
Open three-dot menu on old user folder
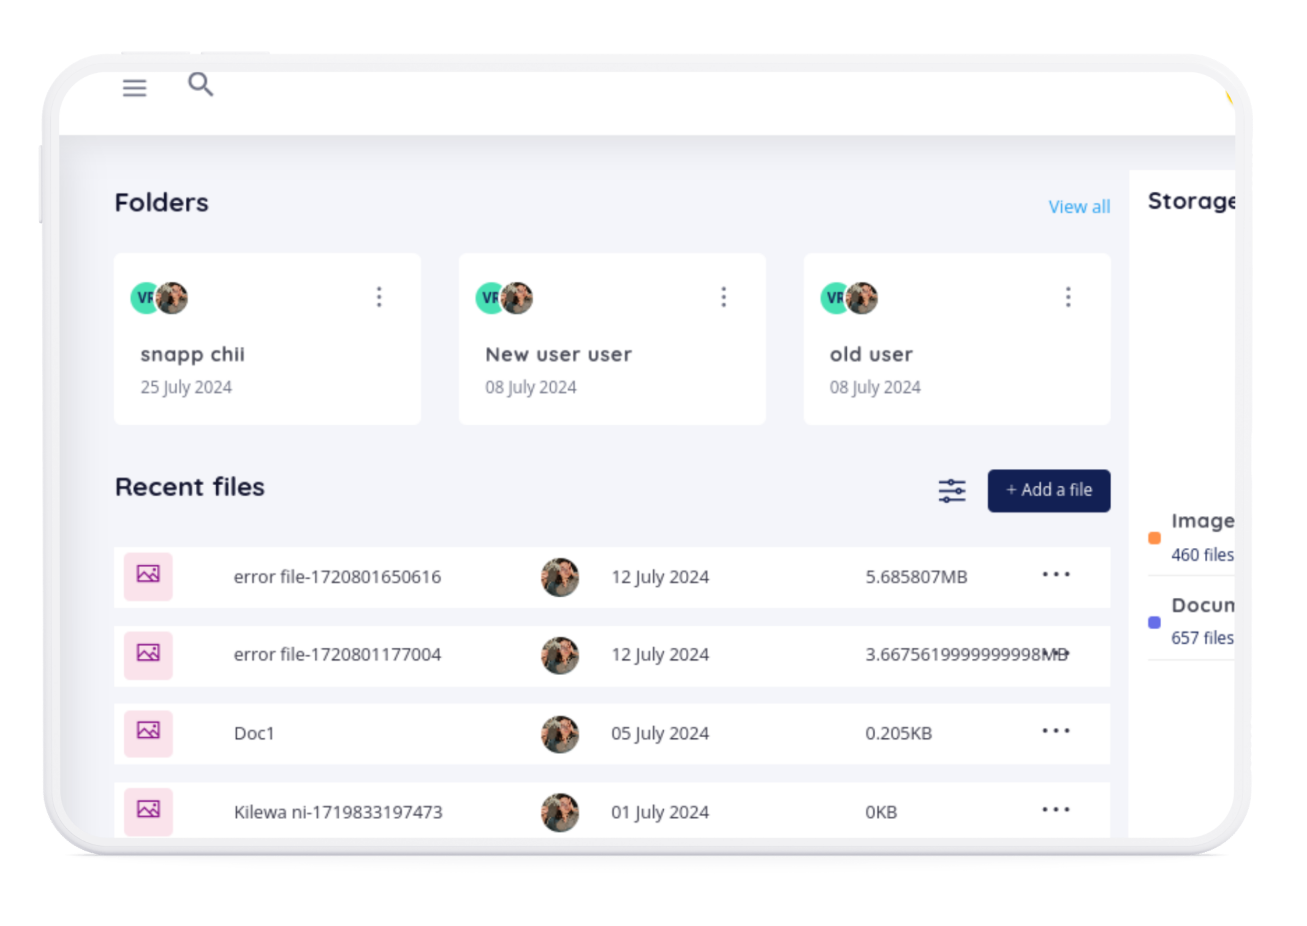1068,297
